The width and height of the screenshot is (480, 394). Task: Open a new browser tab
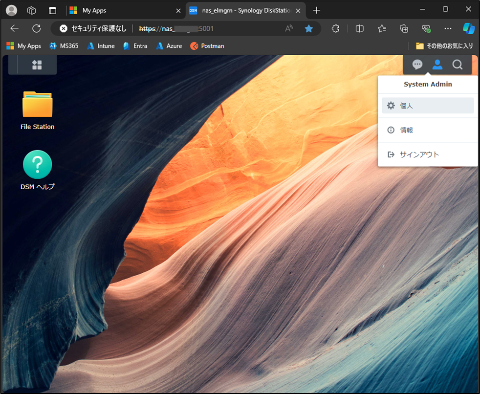tap(317, 10)
